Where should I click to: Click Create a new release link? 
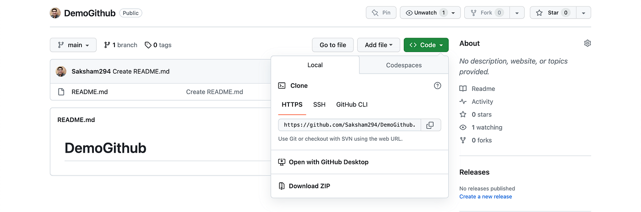[485, 196]
